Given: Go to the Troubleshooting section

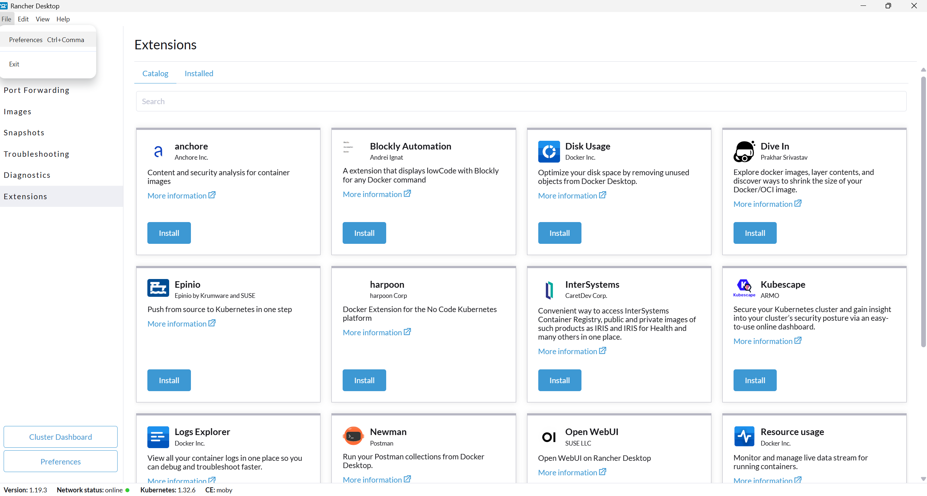Looking at the screenshot, I should [x=61, y=154].
